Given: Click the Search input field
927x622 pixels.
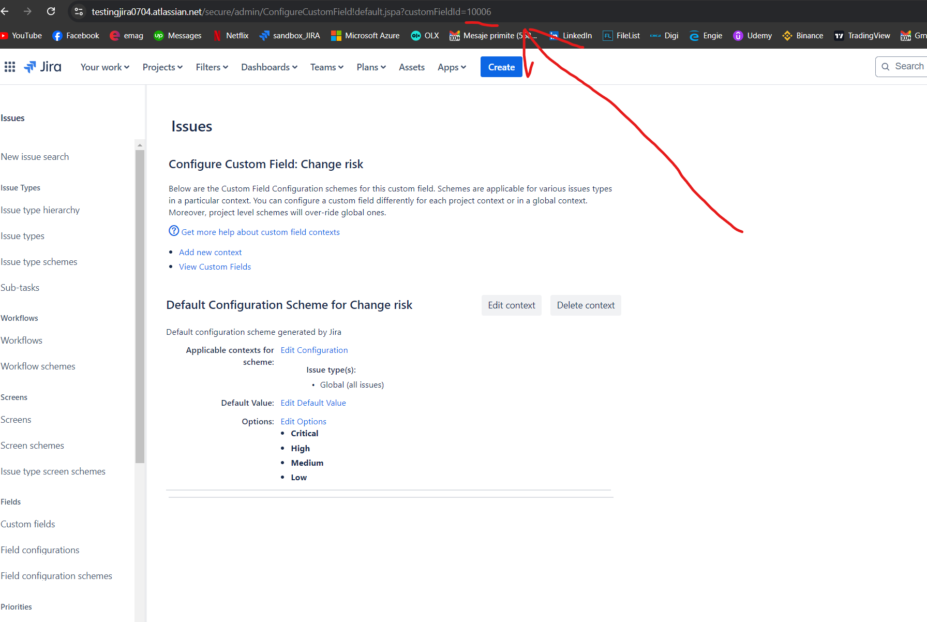Looking at the screenshot, I should pos(902,67).
